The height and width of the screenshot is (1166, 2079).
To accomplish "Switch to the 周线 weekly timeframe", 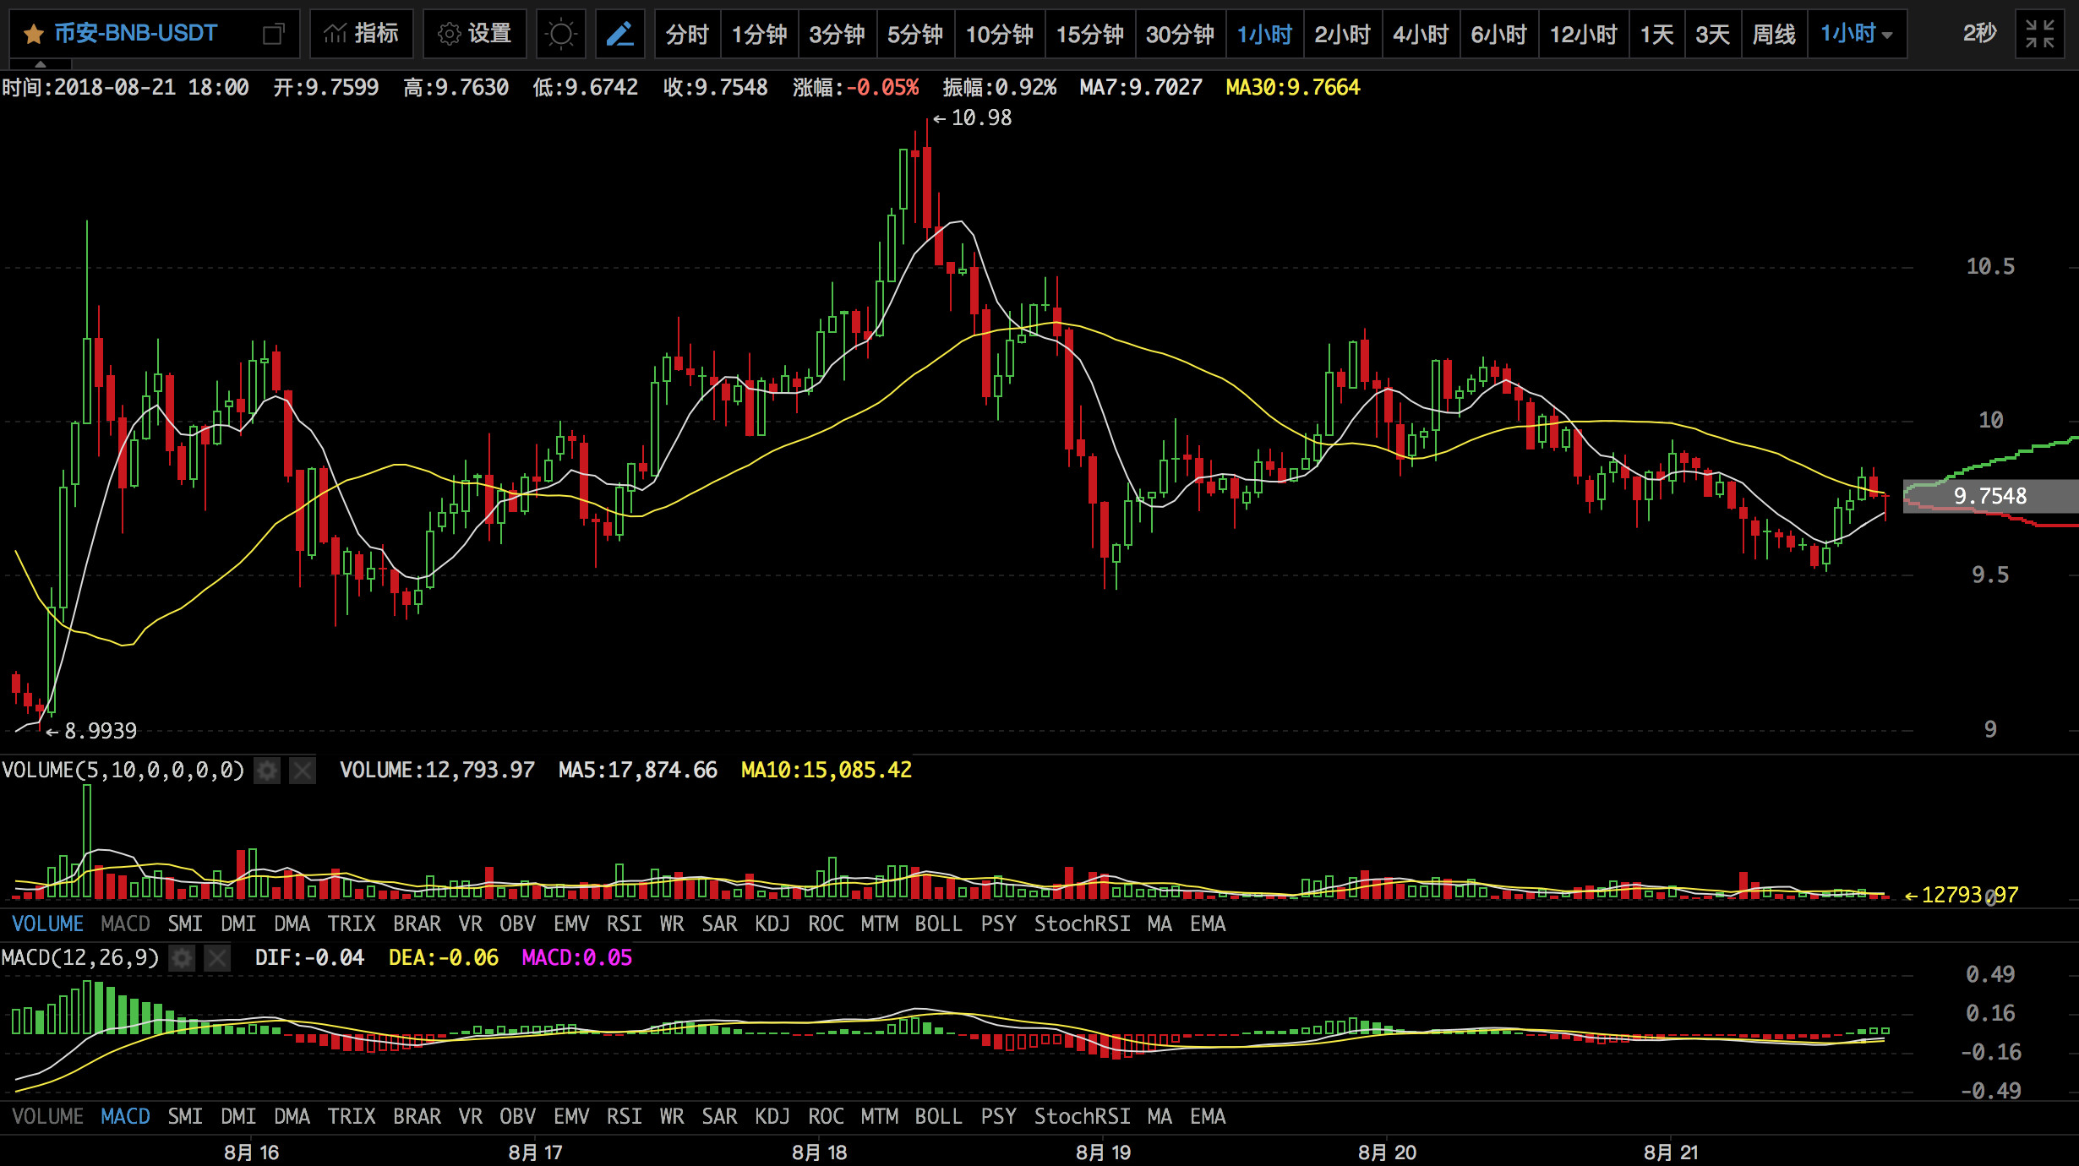I will coord(1774,34).
